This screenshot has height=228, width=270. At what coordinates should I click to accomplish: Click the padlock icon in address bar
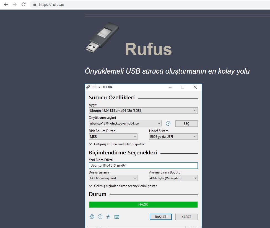coord(34,4)
